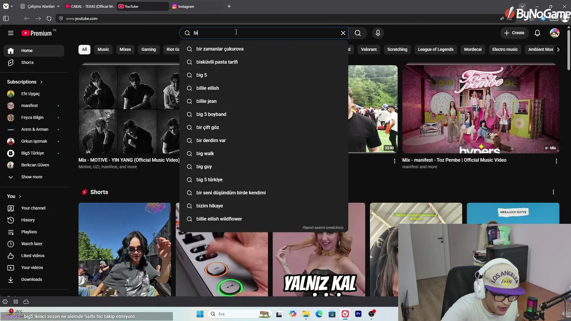Open Downloads in the sidebar
Screen dimensions: 571x321
click(x=34, y=280)
